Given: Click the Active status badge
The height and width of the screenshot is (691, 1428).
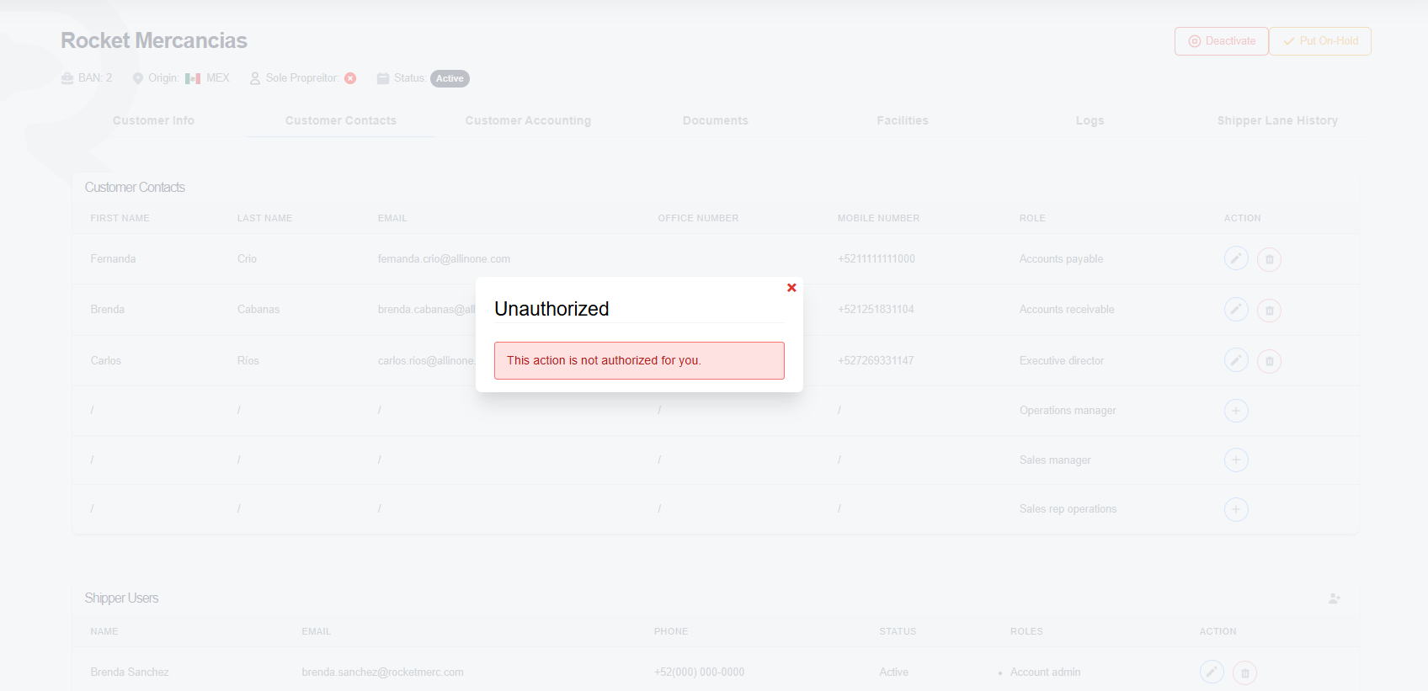Looking at the screenshot, I should coord(450,78).
